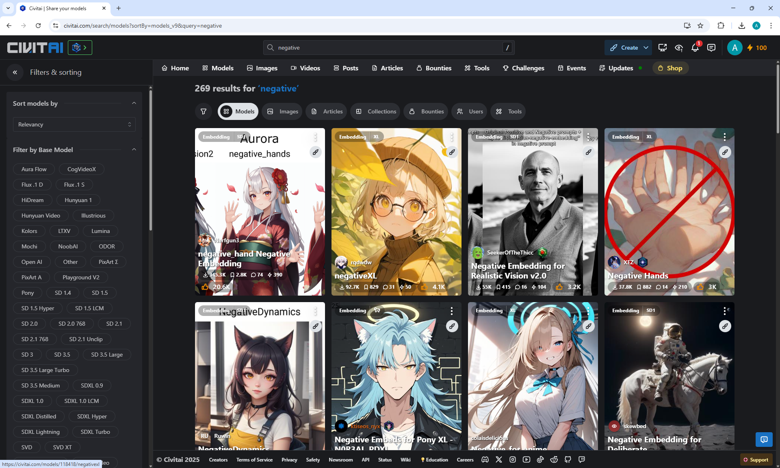Open the Terms of Service footer link
The height and width of the screenshot is (468, 780).
pos(254,459)
